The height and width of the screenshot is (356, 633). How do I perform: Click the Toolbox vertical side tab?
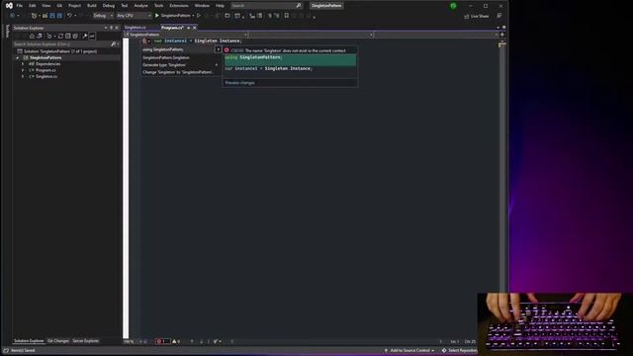[7, 31]
